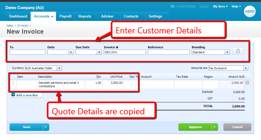Click the Cancel button

click(237, 127)
